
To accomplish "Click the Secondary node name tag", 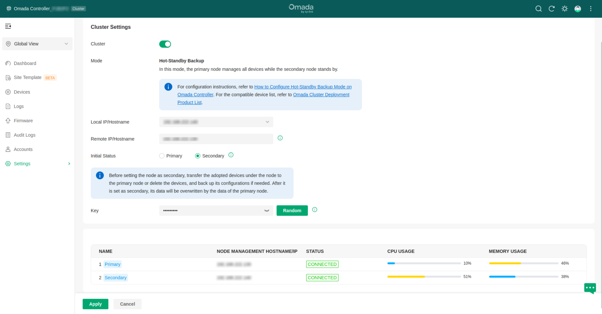I will click(x=115, y=278).
